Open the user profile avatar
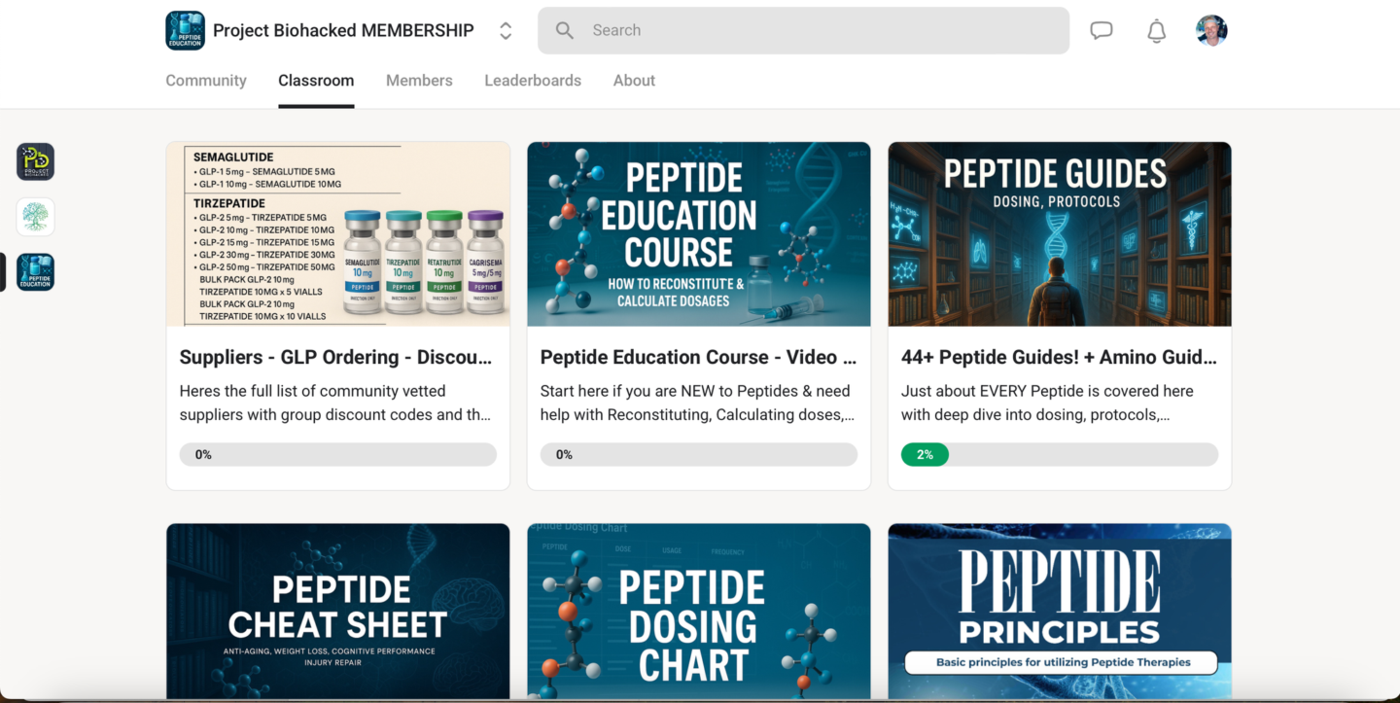This screenshot has width=1400, height=703. tap(1211, 30)
